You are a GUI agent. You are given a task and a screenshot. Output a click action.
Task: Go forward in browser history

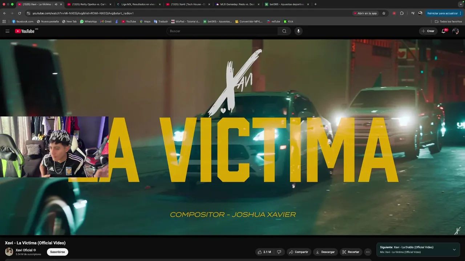tap(12, 13)
